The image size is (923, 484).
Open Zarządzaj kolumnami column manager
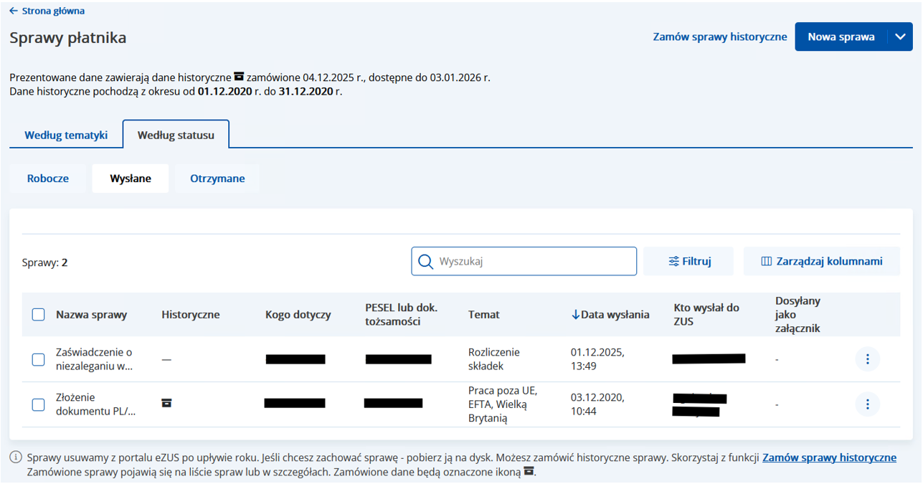(x=821, y=262)
